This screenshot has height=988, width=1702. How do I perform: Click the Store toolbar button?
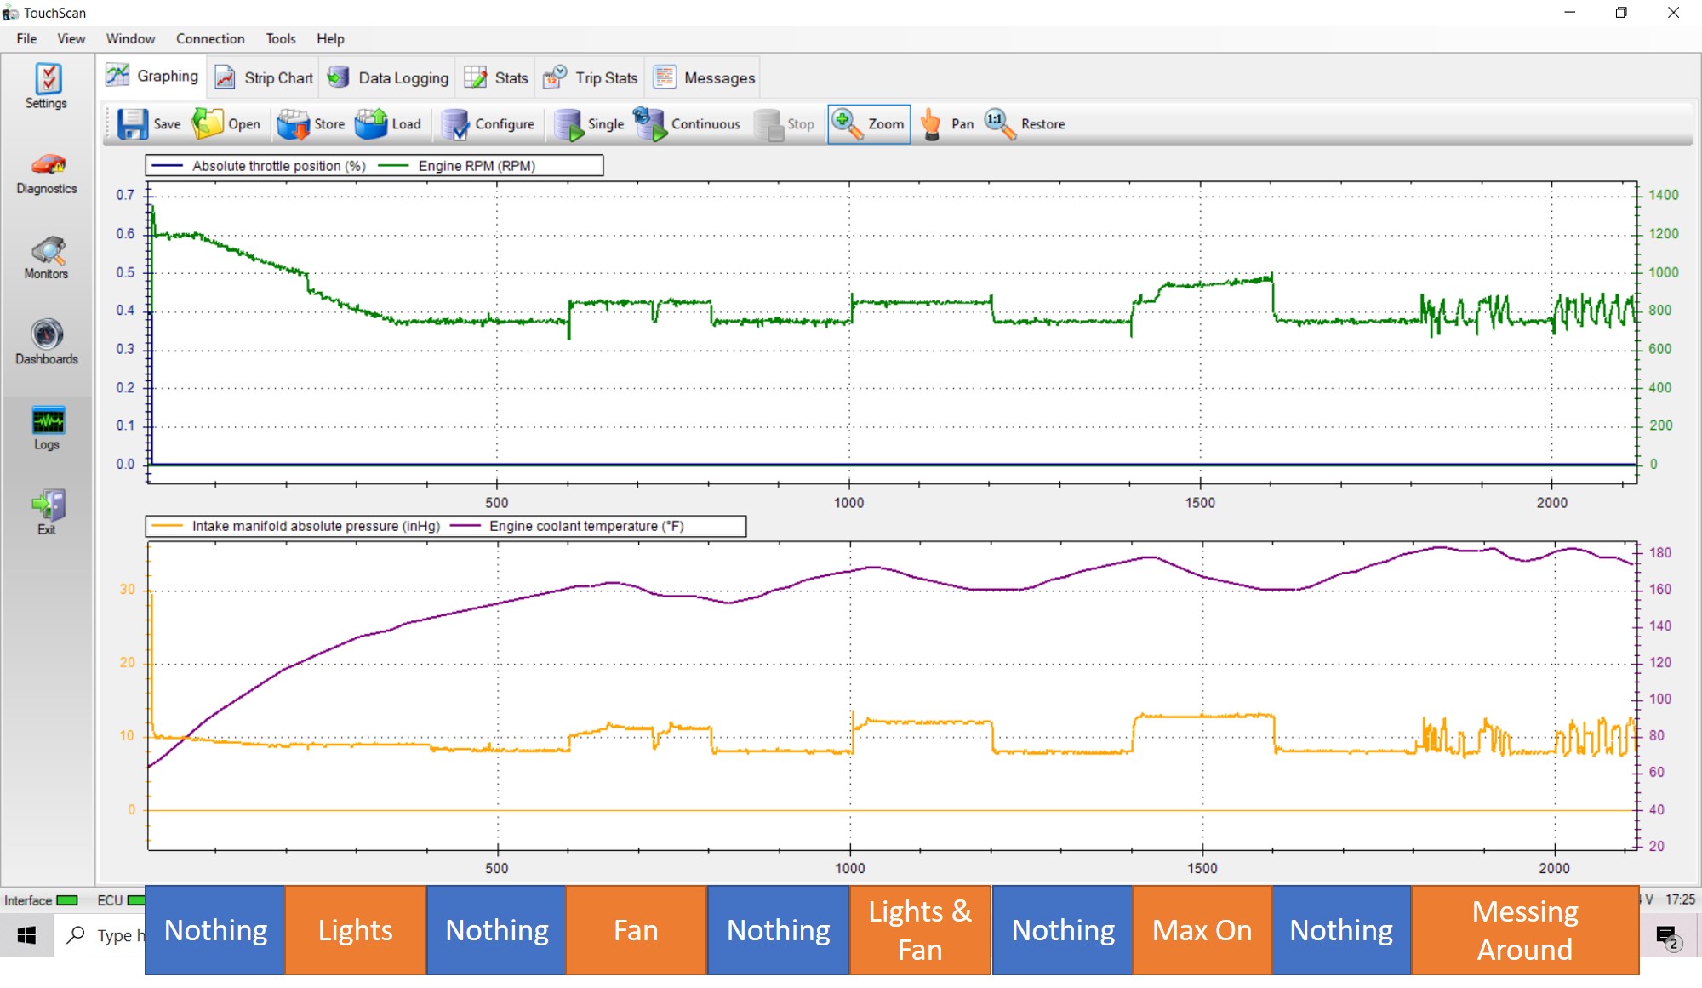[311, 124]
